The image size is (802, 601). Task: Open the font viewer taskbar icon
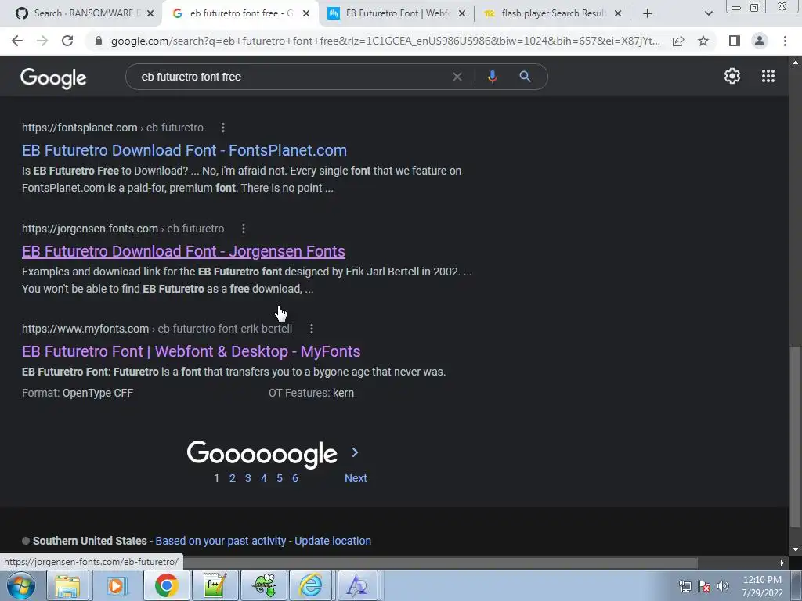click(357, 585)
